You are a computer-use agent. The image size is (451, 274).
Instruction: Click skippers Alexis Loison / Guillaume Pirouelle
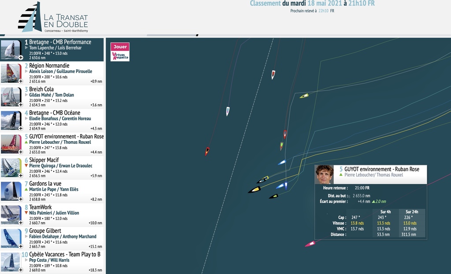(61, 71)
